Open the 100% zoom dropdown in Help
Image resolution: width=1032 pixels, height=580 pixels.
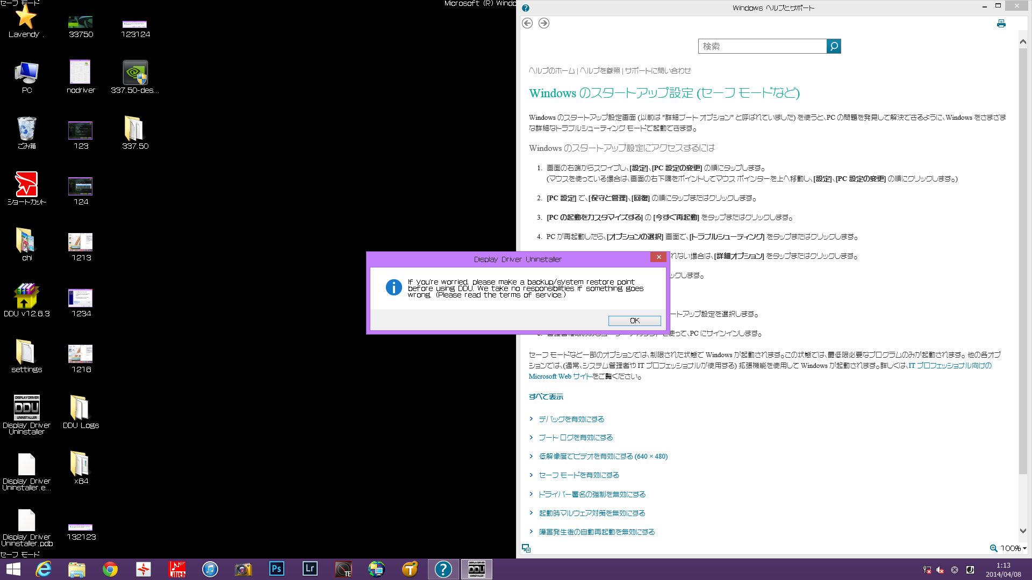point(1008,548)
